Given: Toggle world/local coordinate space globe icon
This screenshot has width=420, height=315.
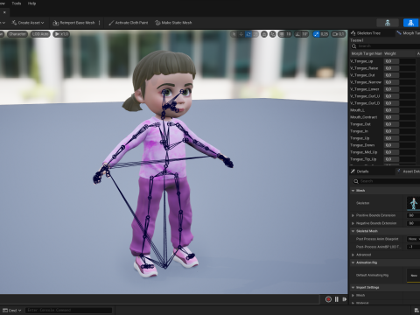Looking at the screenshot, I should coord(264,34).
